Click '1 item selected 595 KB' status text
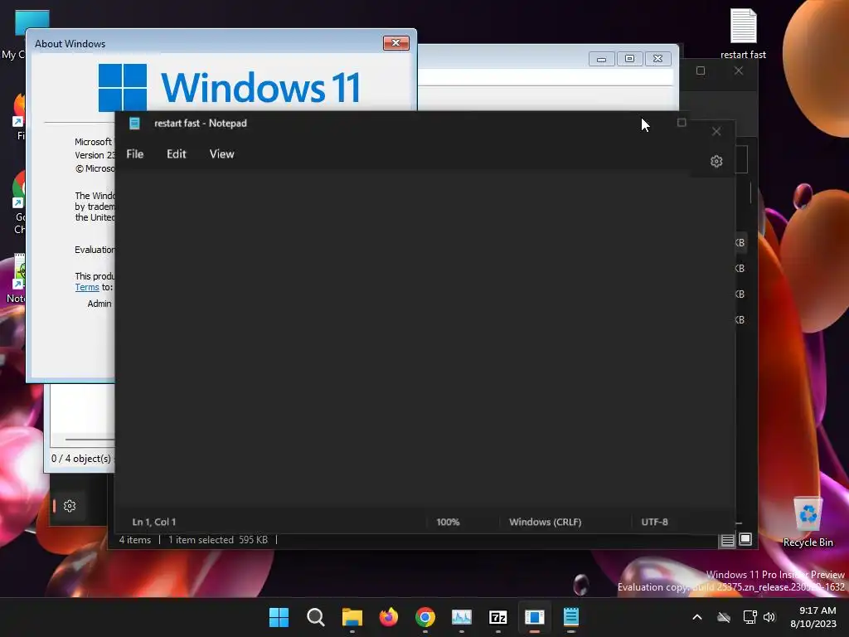Screen dimensions: 849x637 tap(218, 539)
